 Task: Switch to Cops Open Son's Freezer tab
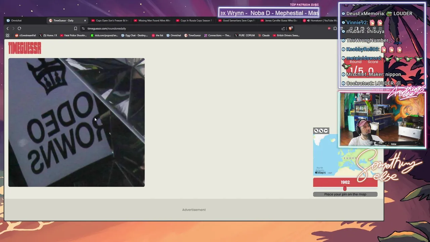click(x=110, y=21)
